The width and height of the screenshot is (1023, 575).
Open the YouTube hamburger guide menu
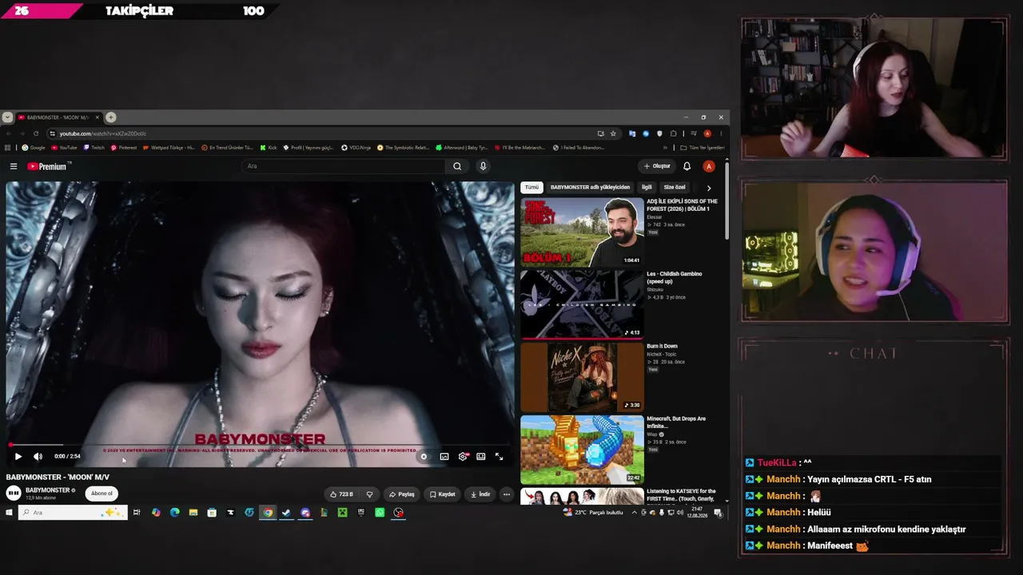14,166
